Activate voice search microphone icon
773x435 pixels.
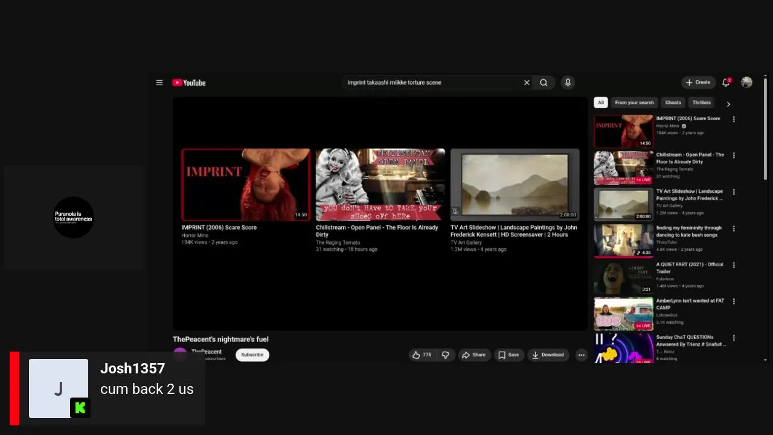click(x=568, y=83)
